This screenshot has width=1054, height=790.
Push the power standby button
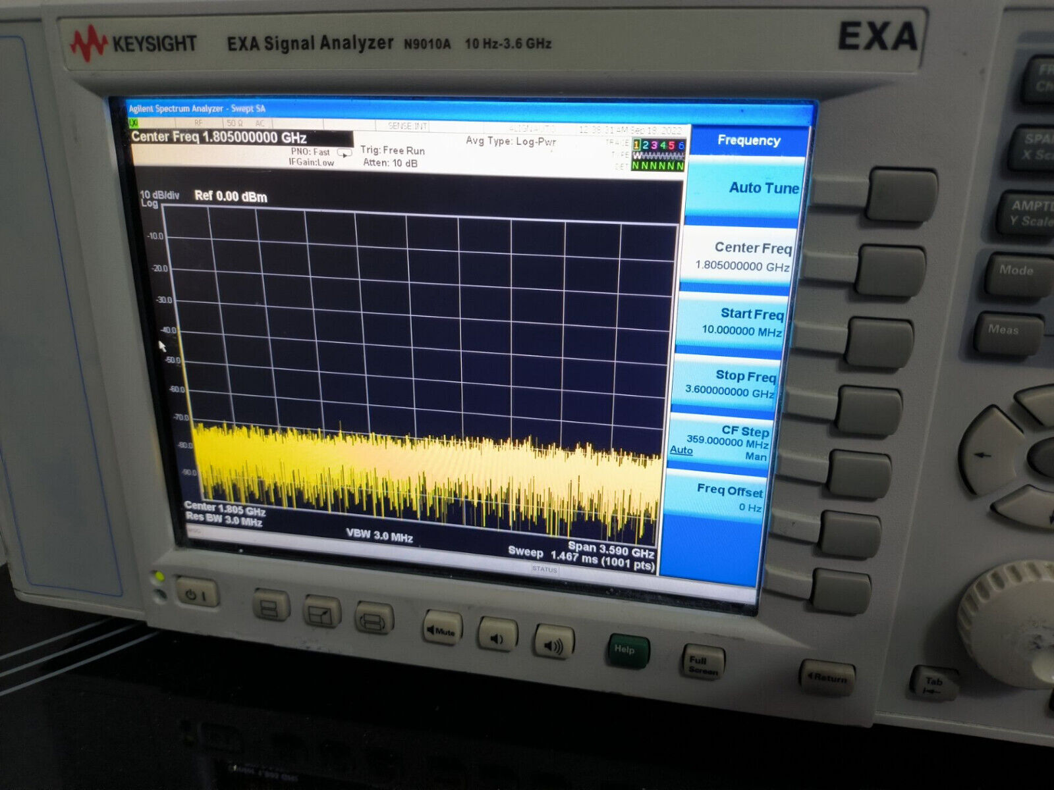(x=197, y=595)
